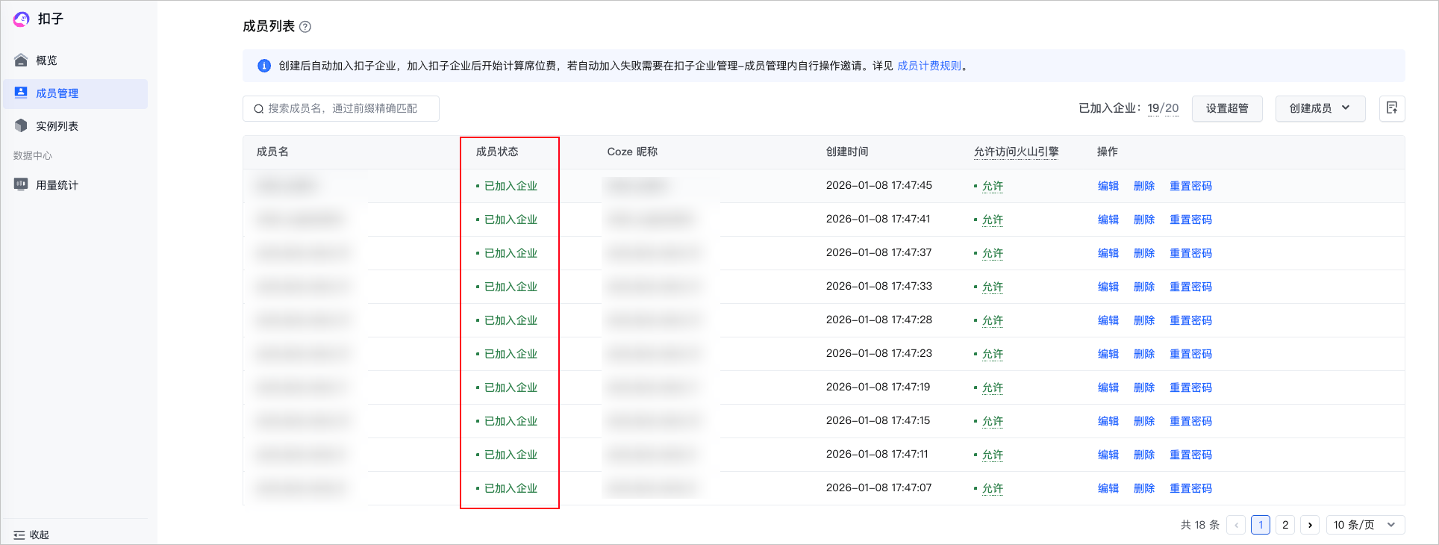Click the 设置超管 button
The height and width of the screenshot is (545, 1439).
(x=1227, y=108)
